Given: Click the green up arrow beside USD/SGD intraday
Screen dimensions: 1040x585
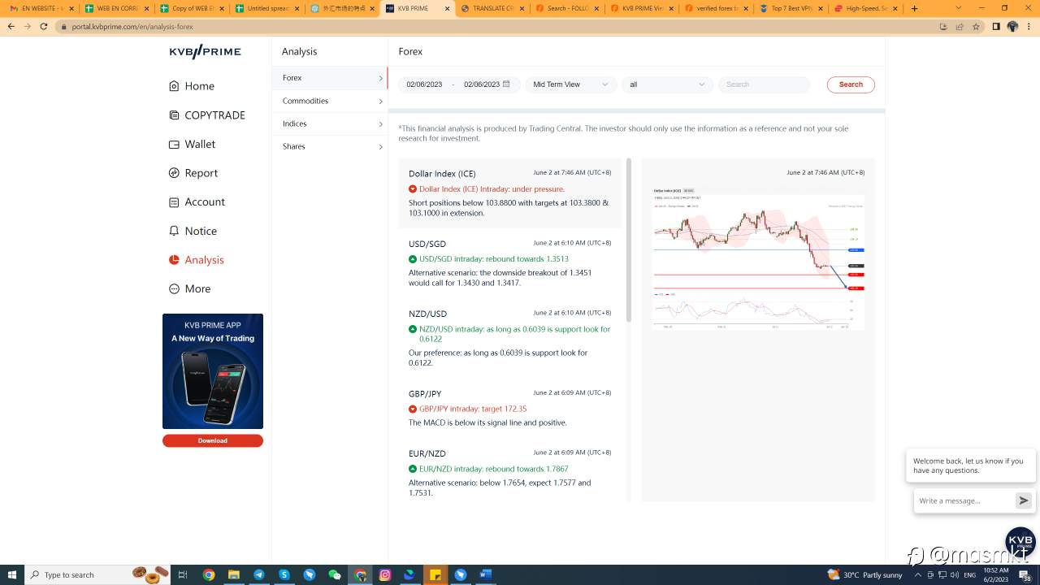Looking at the screenshot, I should pos(413,259).
